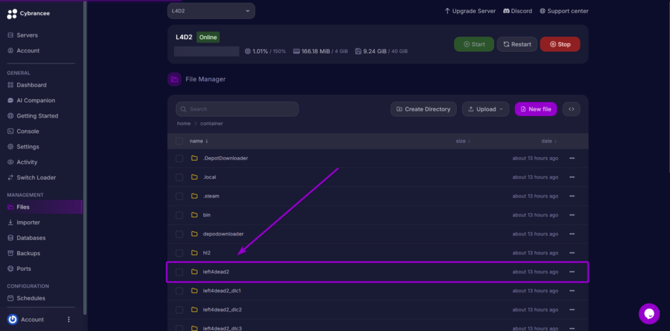Open Account three-dot options menu
The width and height of the screenshot is (670, 331).
[69, 319]
